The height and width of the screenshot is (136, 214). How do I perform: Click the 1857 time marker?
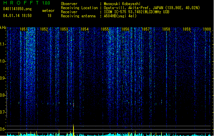[x=146, y=29]
